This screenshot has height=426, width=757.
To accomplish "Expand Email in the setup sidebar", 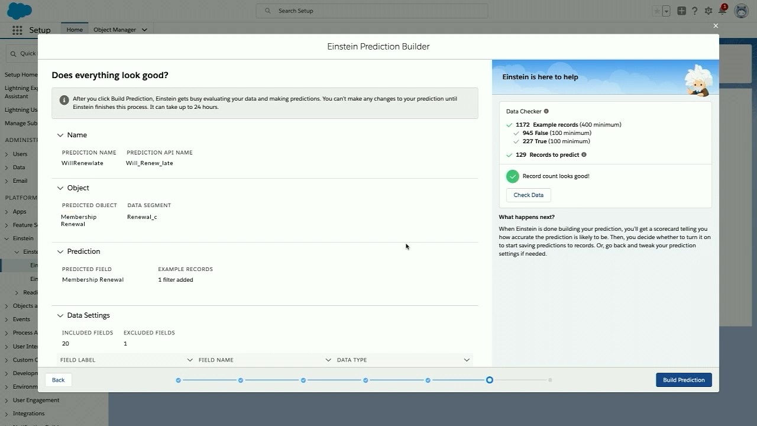I will pyautogui.click(x=7, y=181).
